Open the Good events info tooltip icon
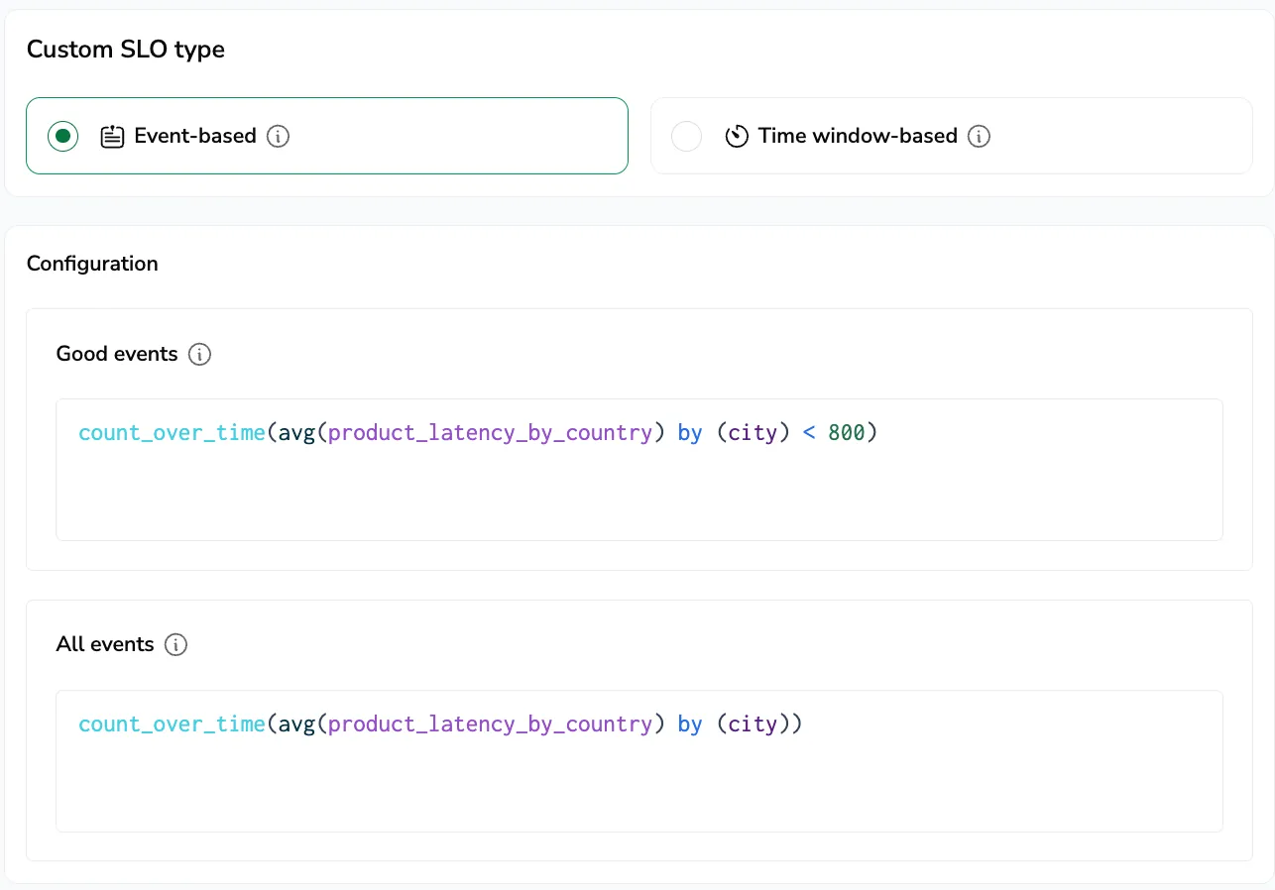 [x=200, y=354]
